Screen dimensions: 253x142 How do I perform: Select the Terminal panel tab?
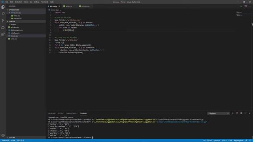point(83,113)
